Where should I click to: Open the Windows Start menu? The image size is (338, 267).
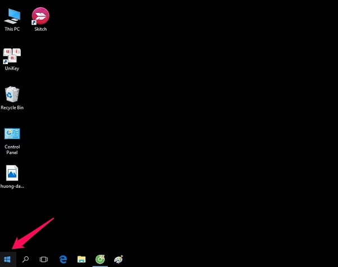click(7, 259)
